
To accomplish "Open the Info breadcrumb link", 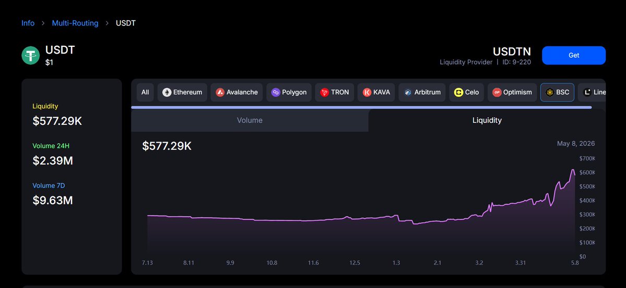I will (28, 23).
